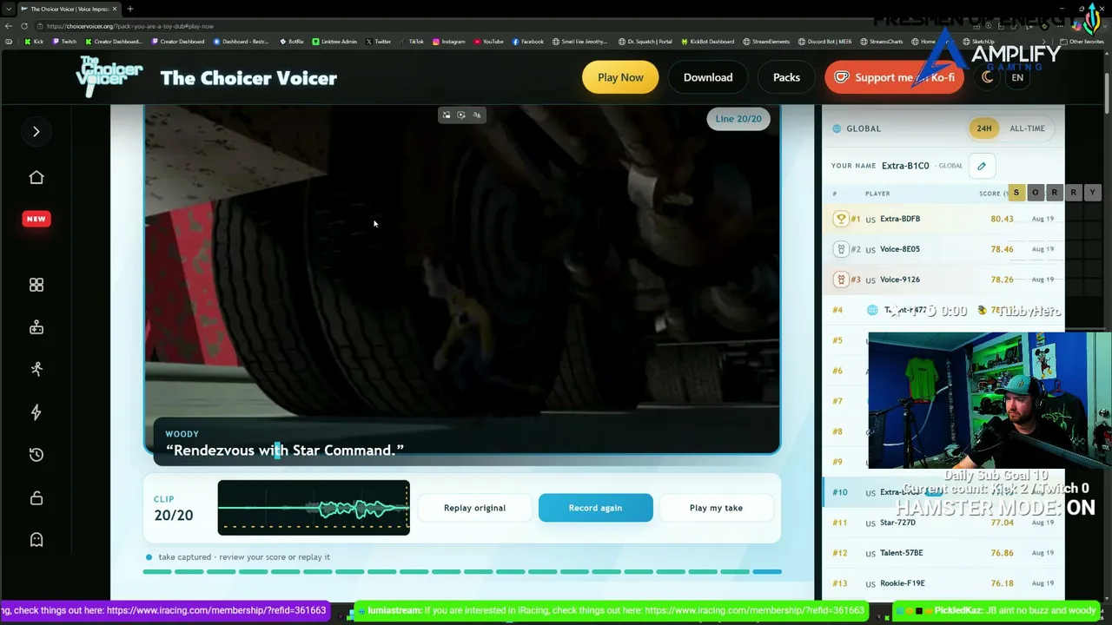This screenshot has width=1112, height=625.
Task: Select the red NEW badge in the sidebar
Action: [x=36, y=219]
